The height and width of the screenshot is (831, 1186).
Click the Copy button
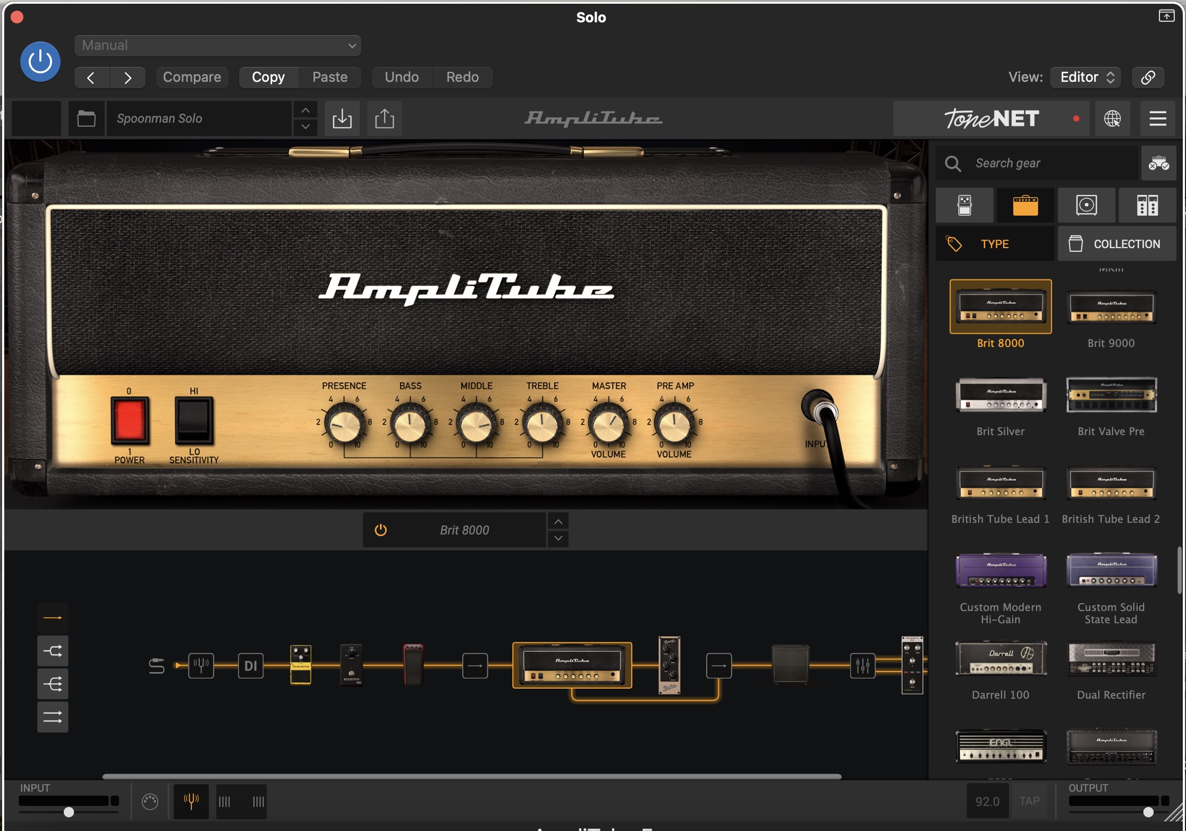coord(268,78)
